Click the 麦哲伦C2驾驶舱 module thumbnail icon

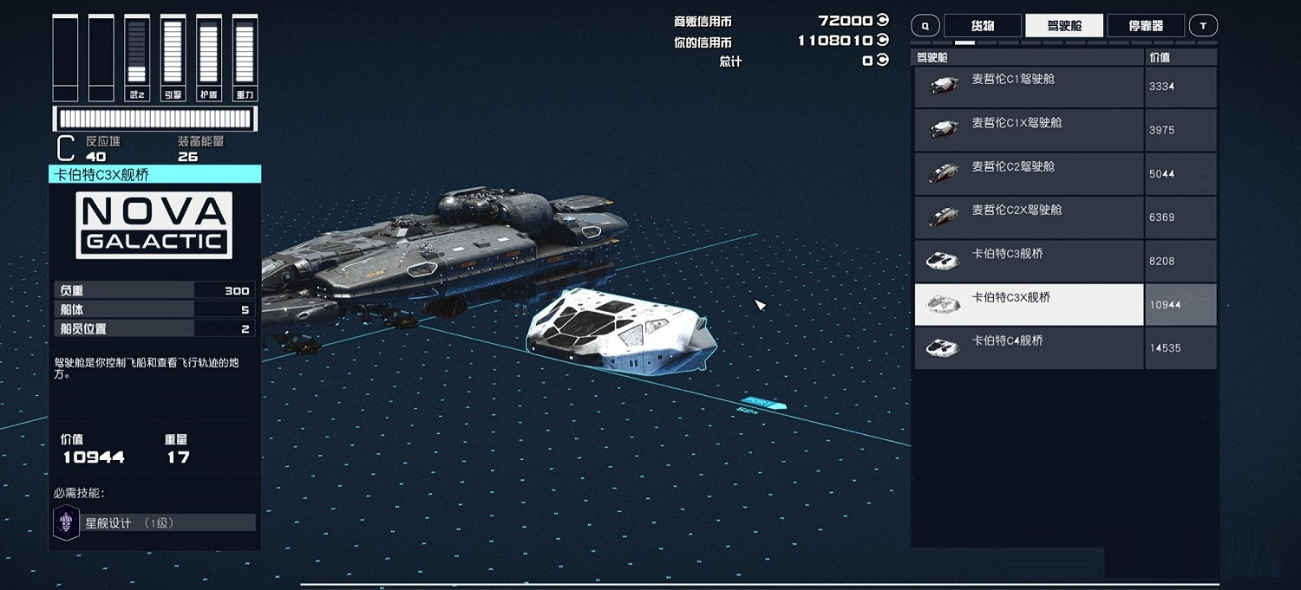(944, 172)
